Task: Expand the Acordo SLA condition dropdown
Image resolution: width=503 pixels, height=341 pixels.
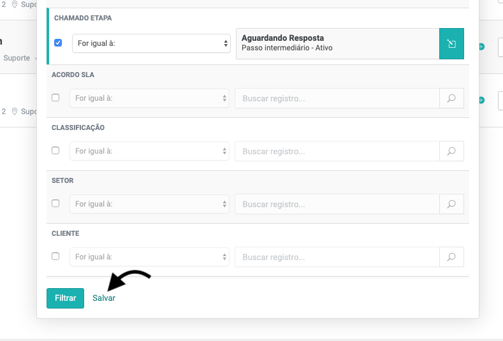Action: pyautogui.click(x=150, y=99)
